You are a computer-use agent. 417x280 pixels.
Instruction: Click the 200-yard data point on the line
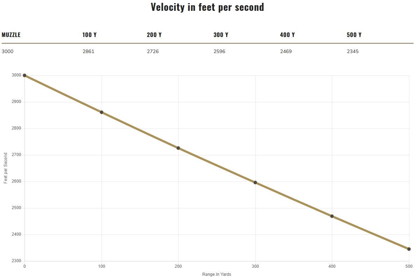click(x=178, y=148)
